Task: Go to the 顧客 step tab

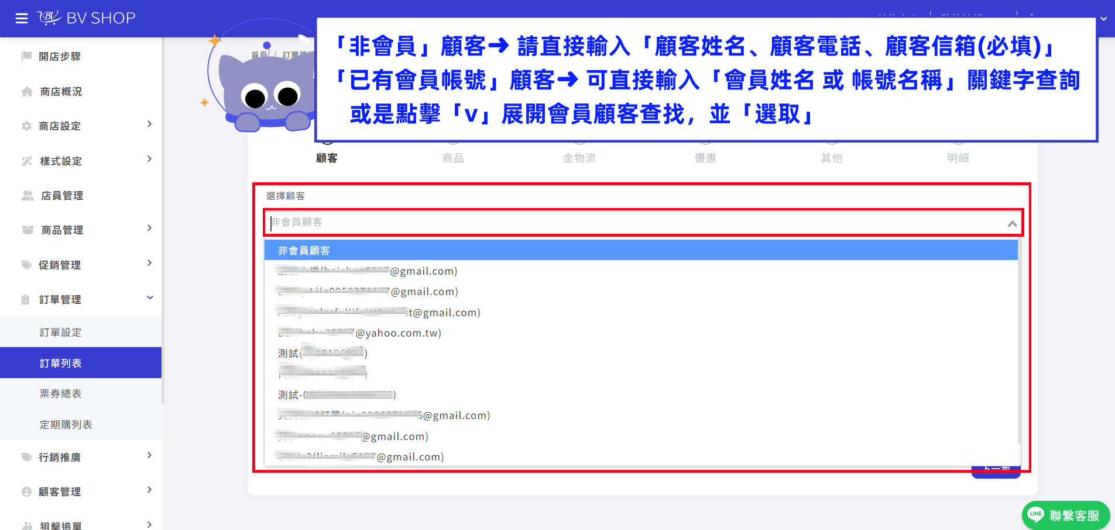Action: (x=327, y=158)
